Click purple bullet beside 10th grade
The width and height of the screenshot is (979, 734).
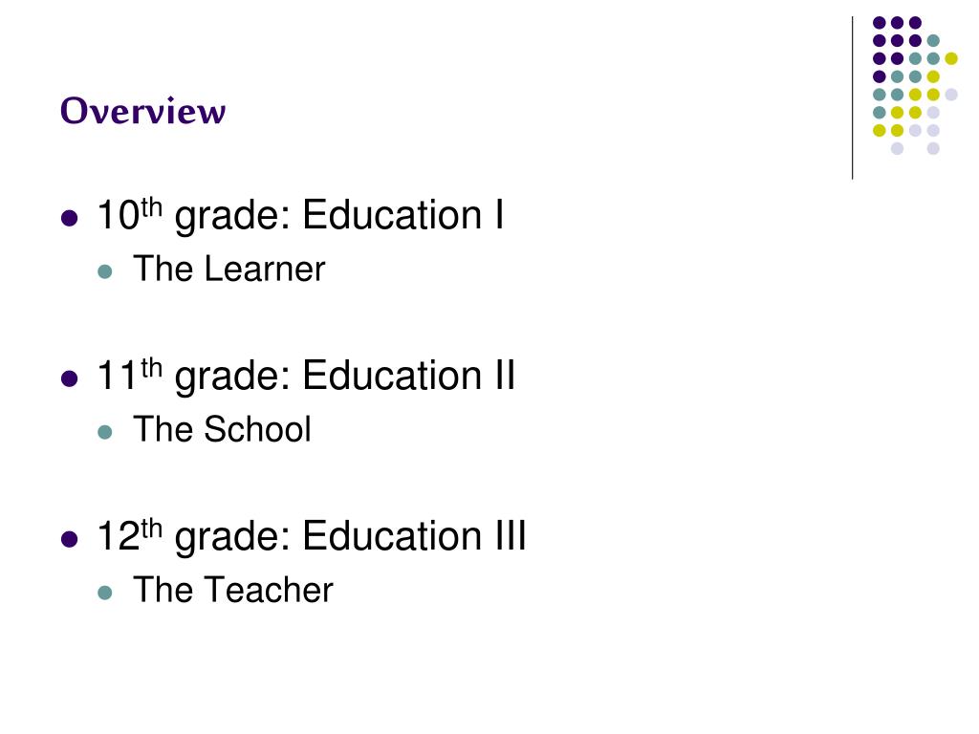pyautogui.click(x=69, y=219)
